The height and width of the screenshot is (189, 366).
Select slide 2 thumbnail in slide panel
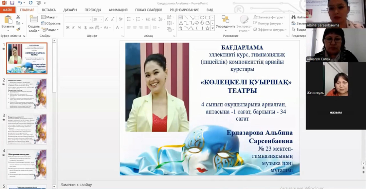pos(27,94)
